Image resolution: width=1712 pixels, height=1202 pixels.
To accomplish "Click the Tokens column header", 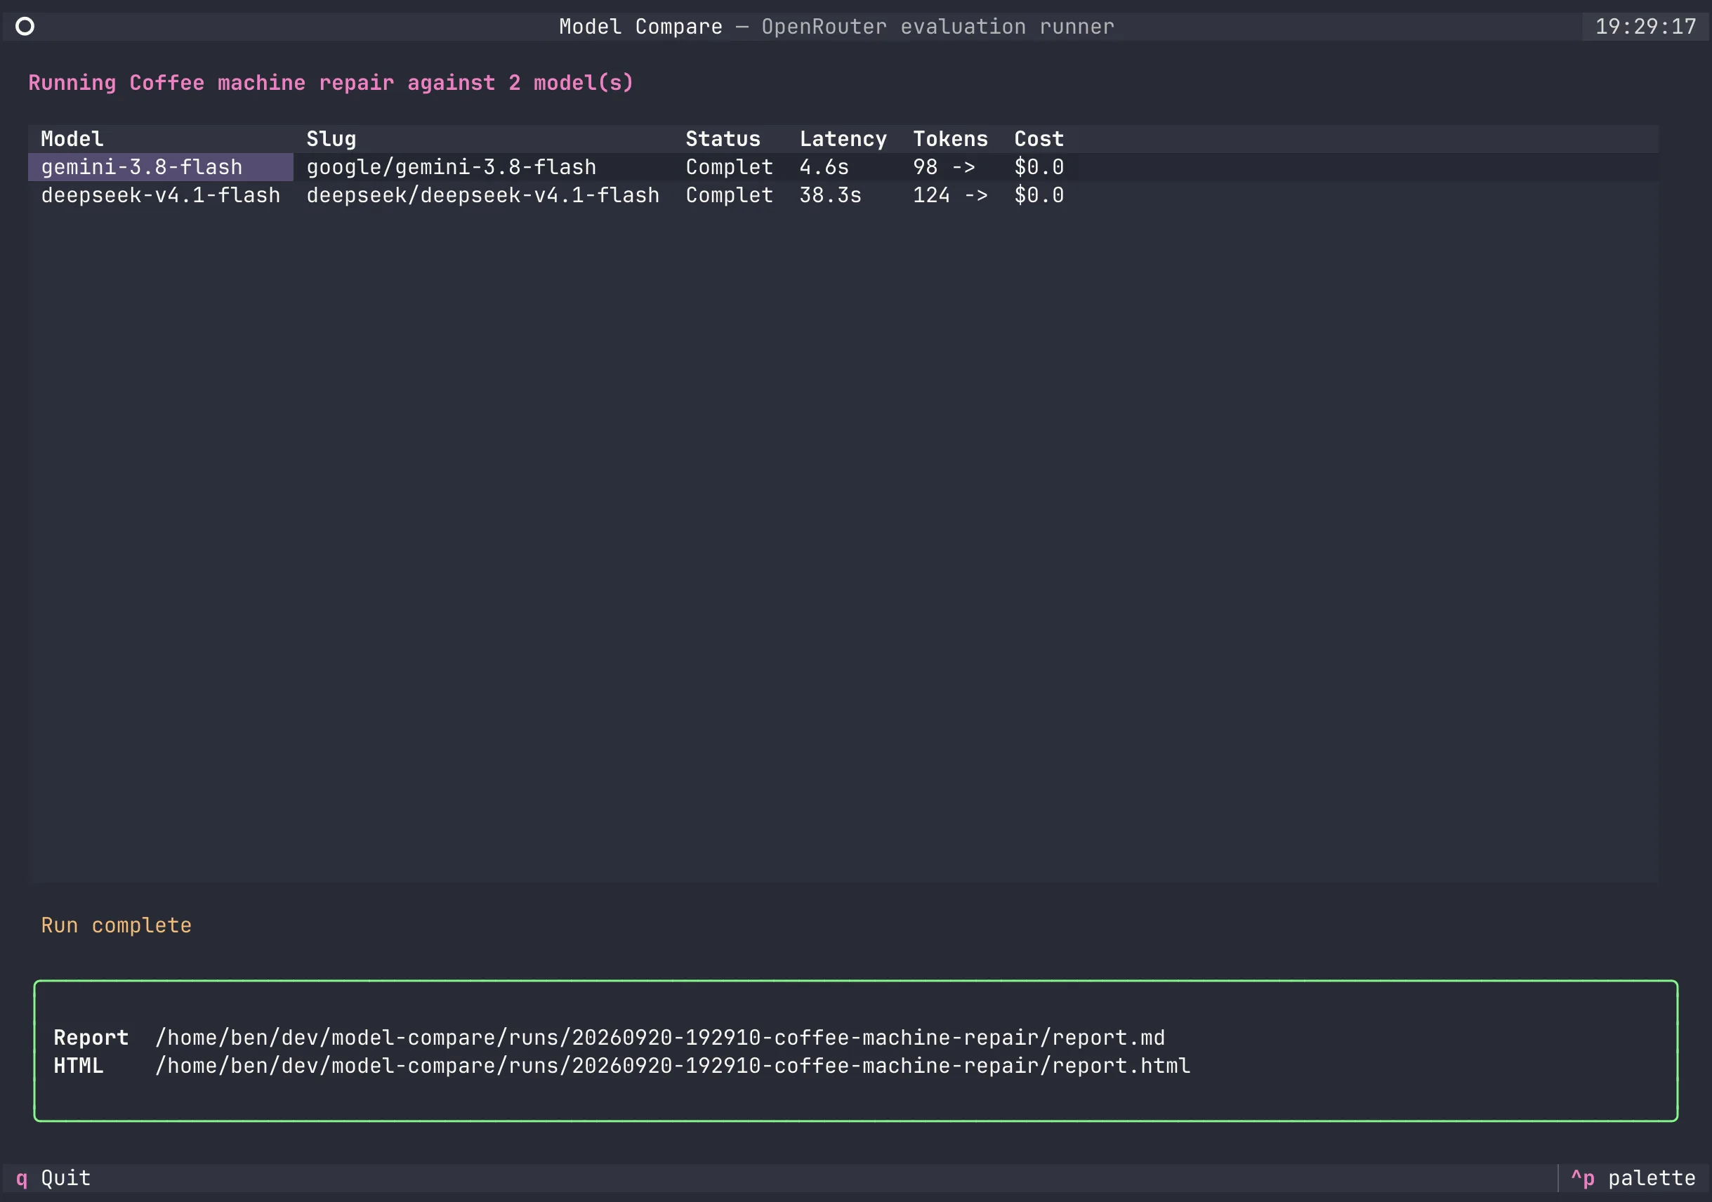I will pos(951,139).
